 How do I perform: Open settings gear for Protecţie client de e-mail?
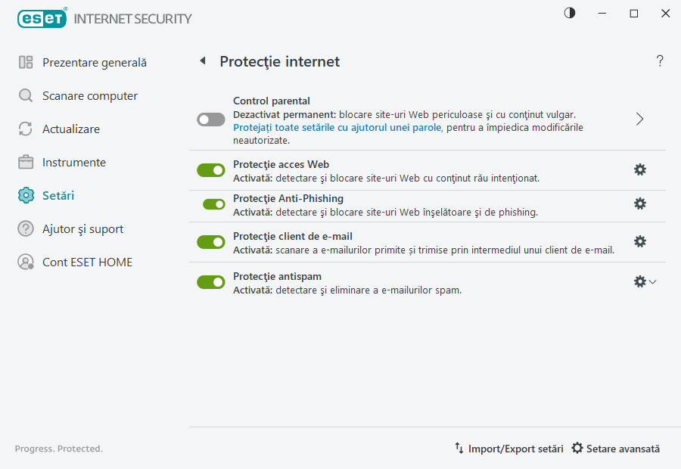(640, 241)
